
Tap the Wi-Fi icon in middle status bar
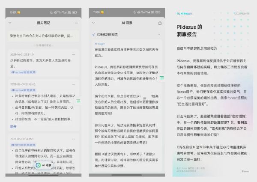pos(153,12)
